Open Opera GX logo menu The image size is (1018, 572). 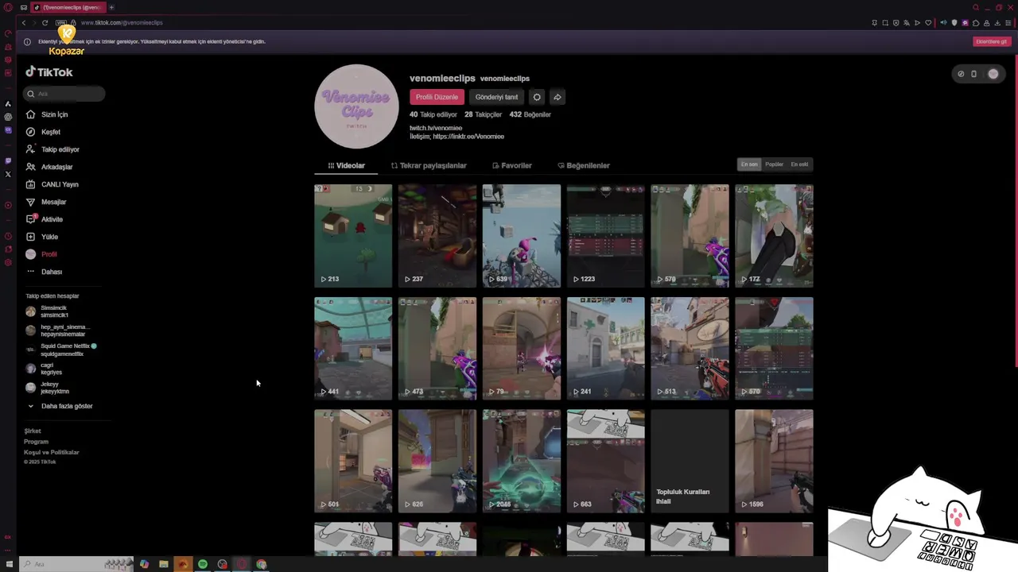[x=8, y=7]
